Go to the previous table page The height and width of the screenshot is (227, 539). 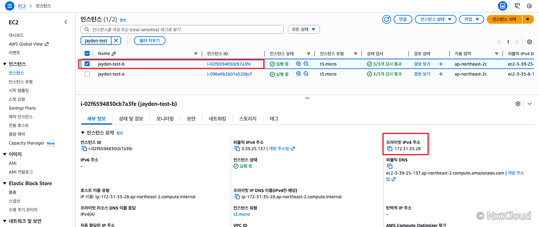click(499, 42)
